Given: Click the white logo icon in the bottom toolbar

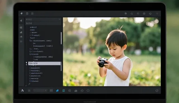Looking at the screenshot, I should click(x=22, y=91).
